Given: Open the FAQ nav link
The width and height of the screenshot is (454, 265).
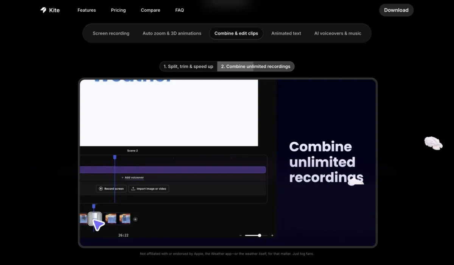Looking at the screenshot, I should (x=180, y=10).
